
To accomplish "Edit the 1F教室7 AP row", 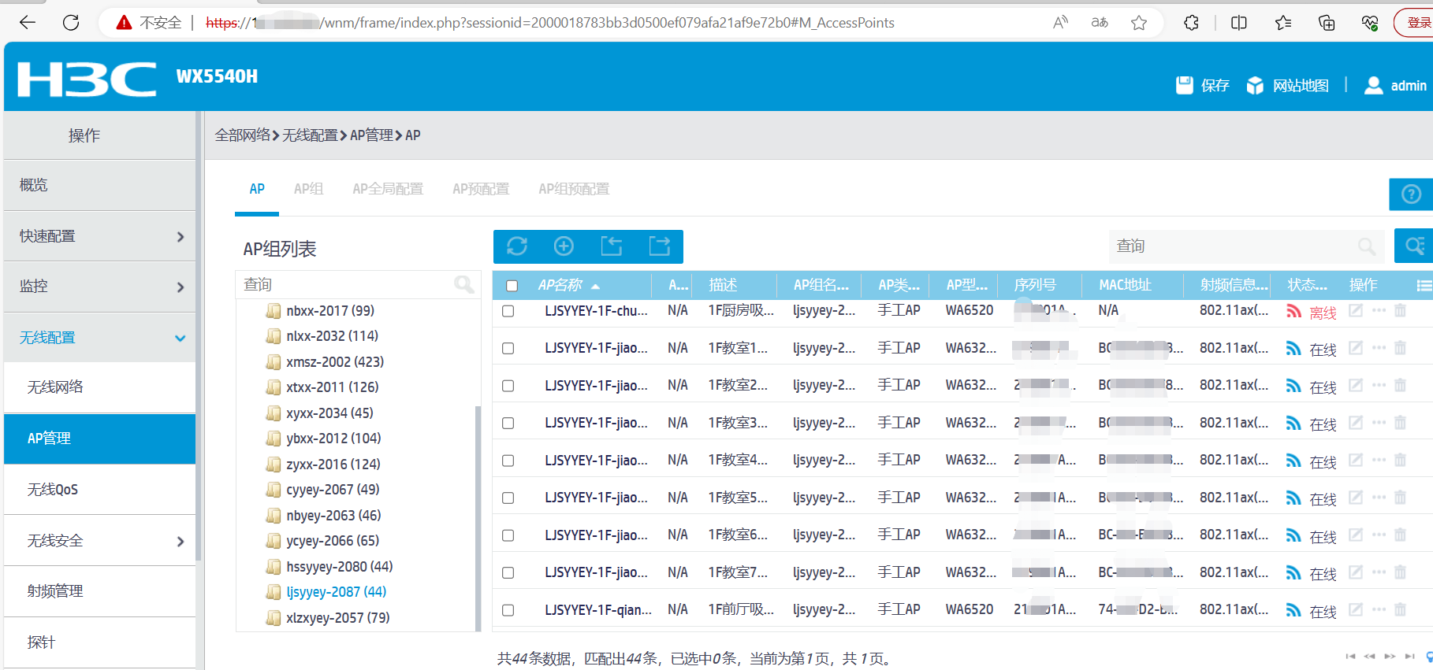I will (1356, 572).
